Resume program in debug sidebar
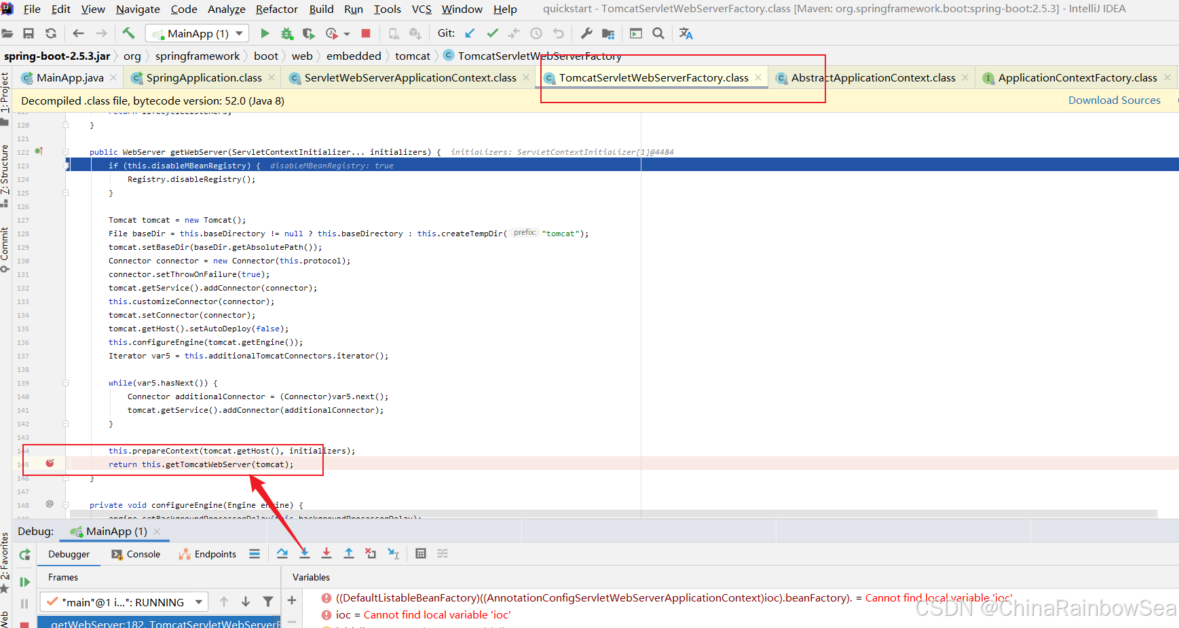Image resolution: width=1179 pixels, height=628 pixels. pos(24,582)
